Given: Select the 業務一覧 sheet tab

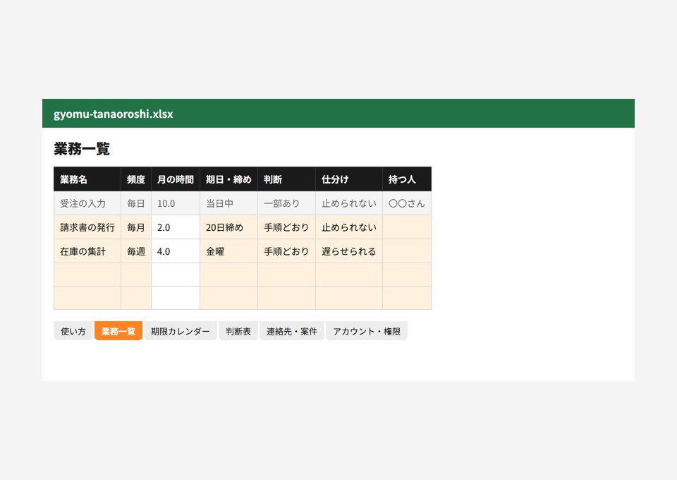Looking at the screenshot, I should (x=118, y=331).
